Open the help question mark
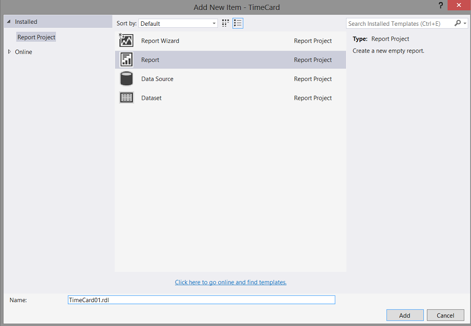 click(440, 5)
